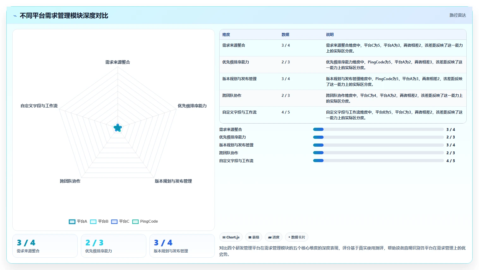The height and width of the screenshot is (270, 479).
Task: Click the 自定义字段与工作流 axis label on radar chart
Action: [39, 106]
